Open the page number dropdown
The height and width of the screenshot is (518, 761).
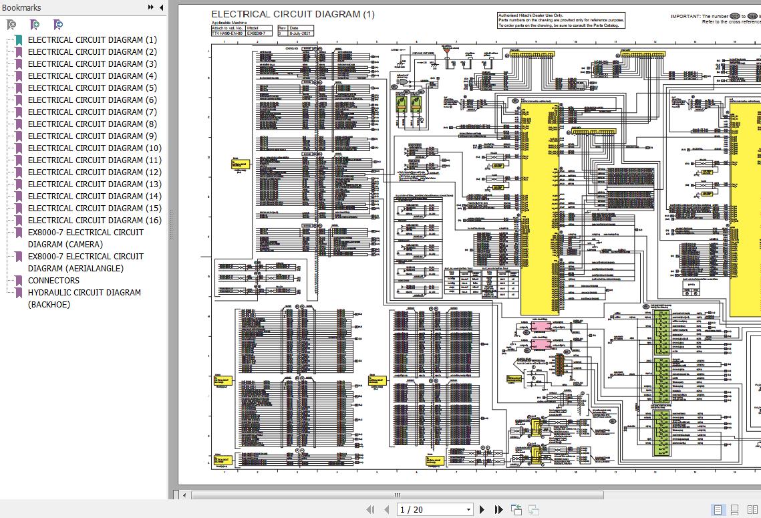(x=469, y=510)
